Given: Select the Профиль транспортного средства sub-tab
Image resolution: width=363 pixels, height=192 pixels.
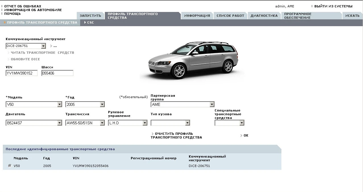Looking at the screenshot, I should pos(40,22).
